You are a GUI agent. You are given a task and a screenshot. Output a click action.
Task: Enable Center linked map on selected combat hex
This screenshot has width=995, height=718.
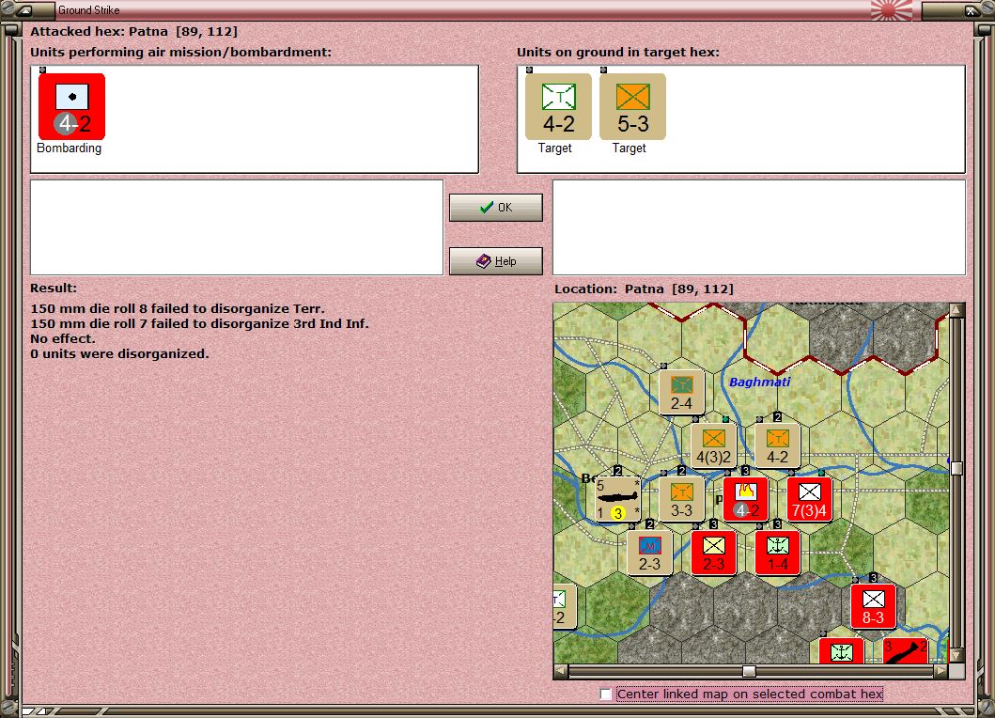click(606, 694)
